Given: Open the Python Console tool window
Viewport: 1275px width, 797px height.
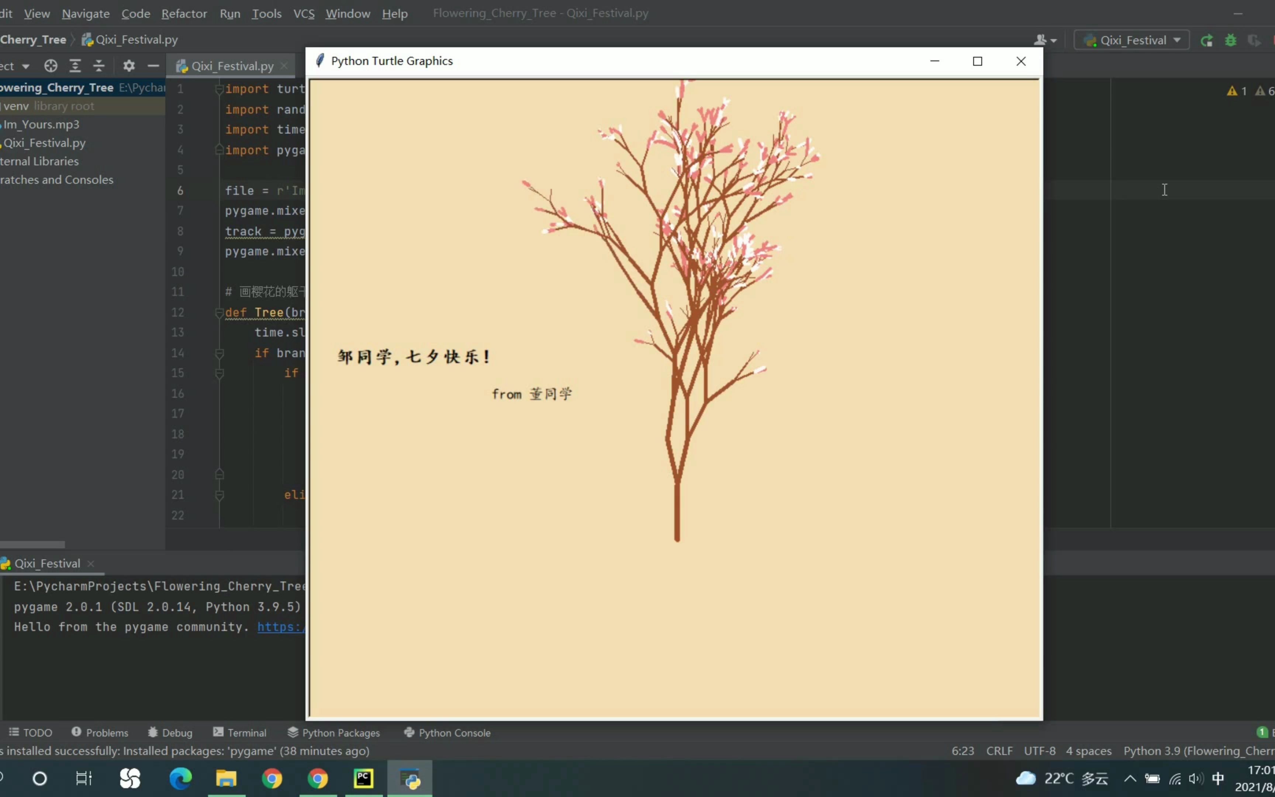Looking at the screenshot, I should (447, 733).
